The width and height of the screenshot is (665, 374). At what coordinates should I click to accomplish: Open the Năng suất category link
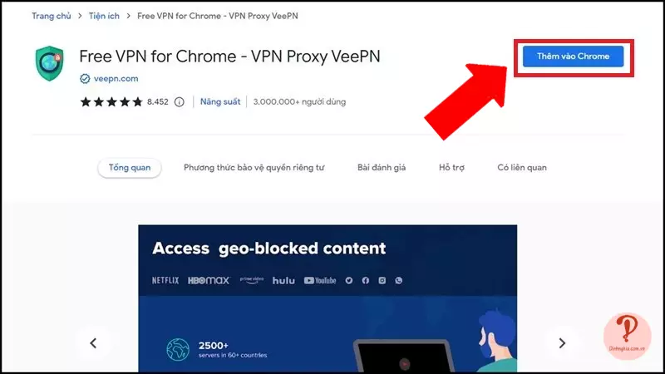(x=220, y=101)
